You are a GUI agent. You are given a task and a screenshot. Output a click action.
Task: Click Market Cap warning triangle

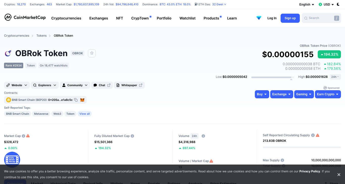click(28, 136)
